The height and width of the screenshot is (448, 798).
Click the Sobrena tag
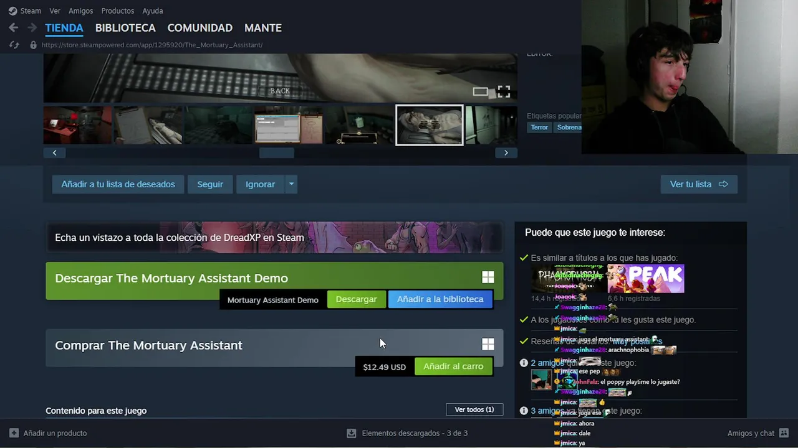tap(568, 128)
